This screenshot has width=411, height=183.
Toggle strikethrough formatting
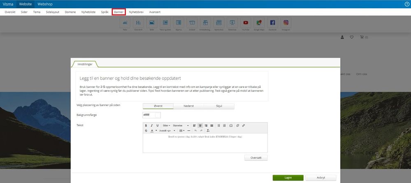point(146,130)
